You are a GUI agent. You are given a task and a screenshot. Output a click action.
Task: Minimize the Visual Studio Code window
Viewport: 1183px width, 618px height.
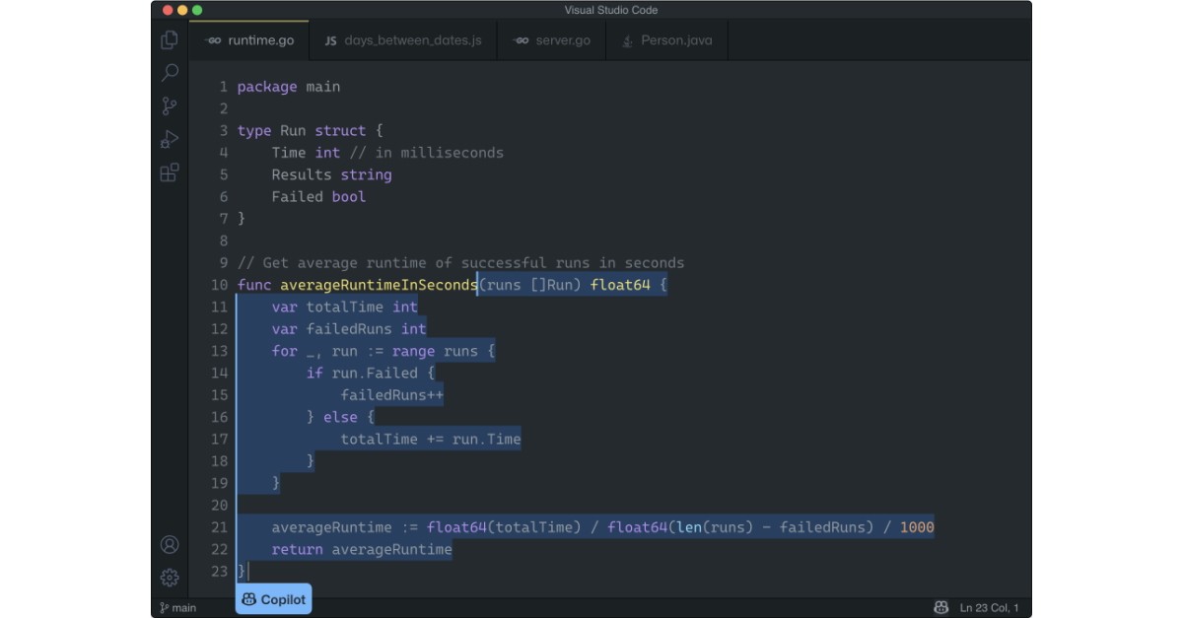point(182,10)
